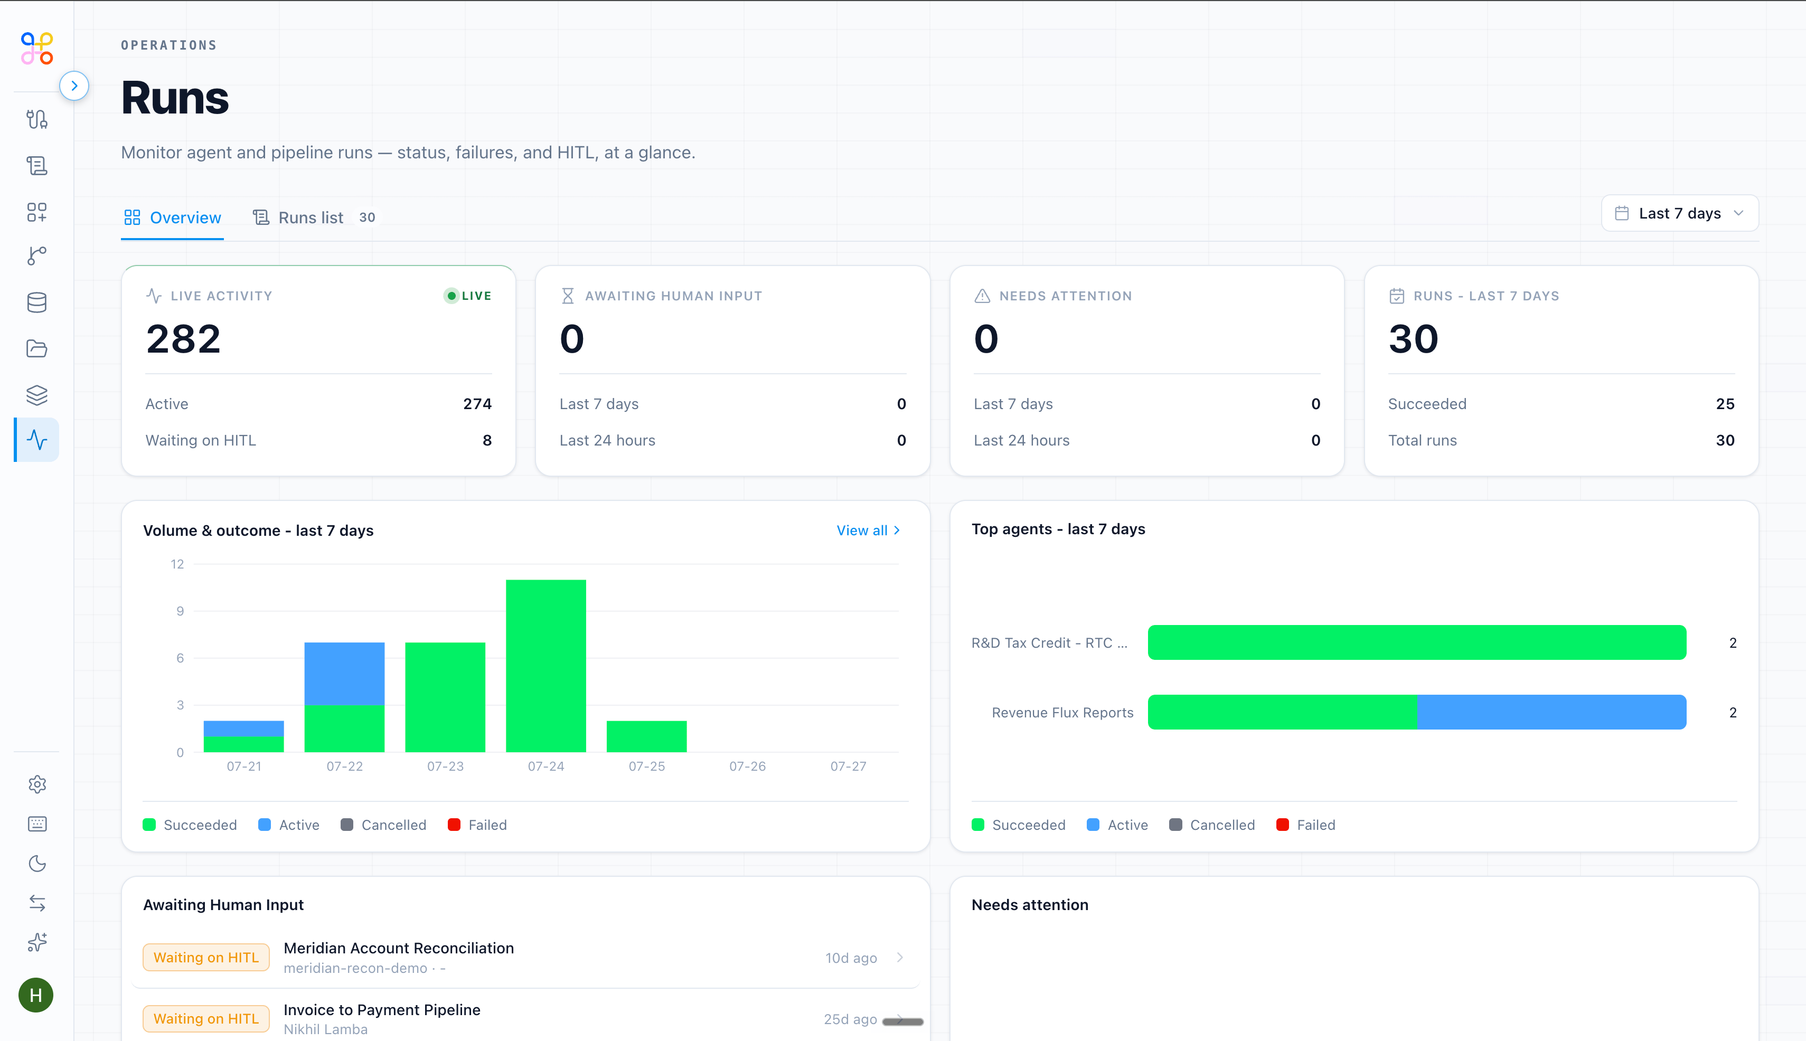Click the calendar icon on Runs Last 7 Days card
The height and width of the screenshot is (1041, 1806).
(1396, 296)
